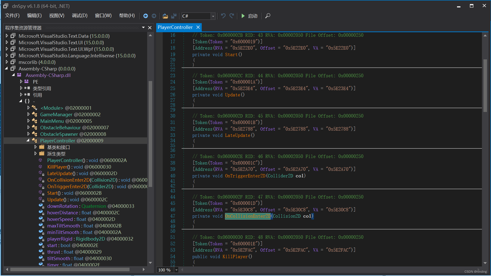Click the redo icon in toolbar
Screen dimensions: 491x276
point(232,16)
